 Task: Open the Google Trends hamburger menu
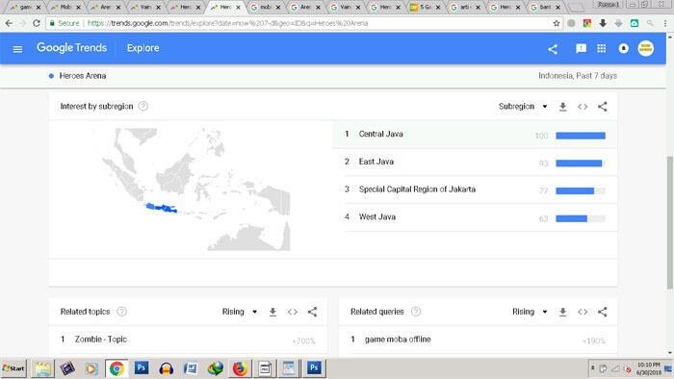click(17, 49)
